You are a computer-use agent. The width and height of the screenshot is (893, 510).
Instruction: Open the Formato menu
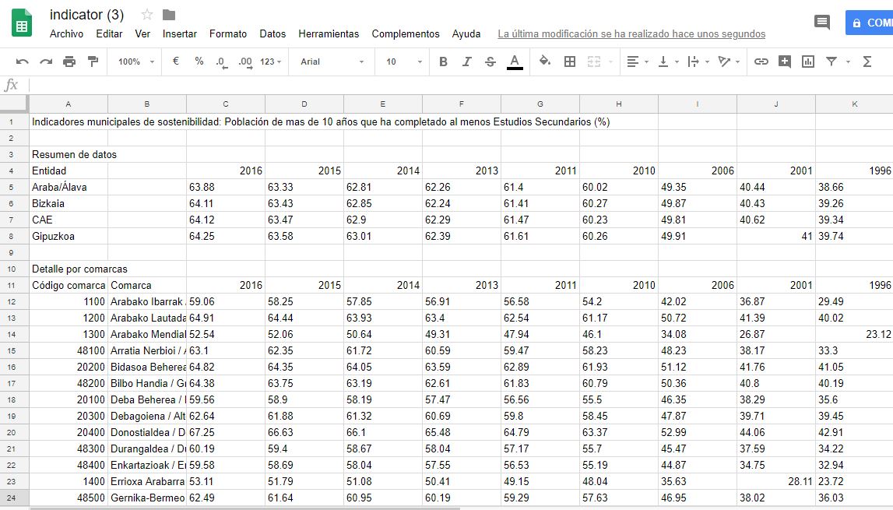coord(228,33)
